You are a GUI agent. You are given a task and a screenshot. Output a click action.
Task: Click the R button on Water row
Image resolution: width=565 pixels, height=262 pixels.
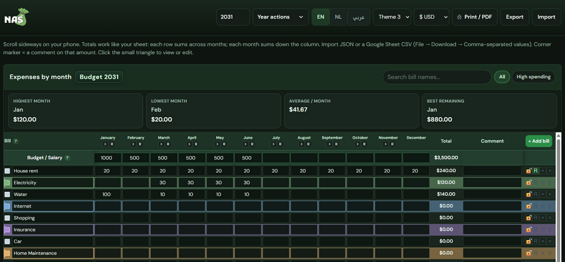click(536, 194)
